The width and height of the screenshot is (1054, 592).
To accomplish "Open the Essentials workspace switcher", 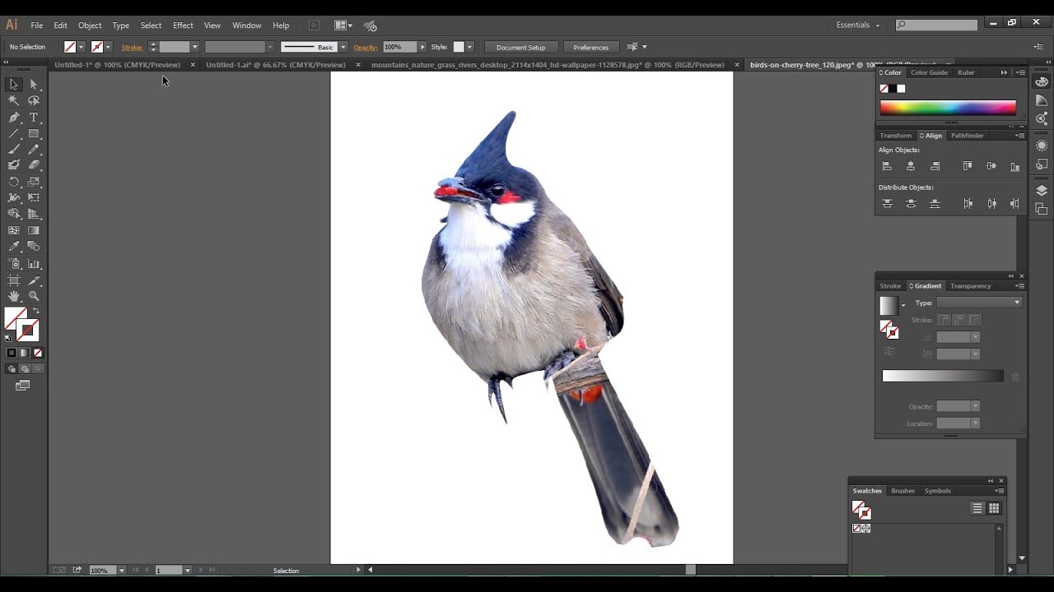I will (x=858, y=25).
